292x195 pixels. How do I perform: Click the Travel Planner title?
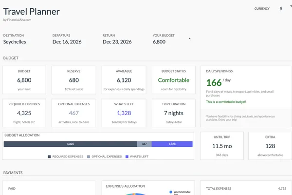click(x=32, y=11)
